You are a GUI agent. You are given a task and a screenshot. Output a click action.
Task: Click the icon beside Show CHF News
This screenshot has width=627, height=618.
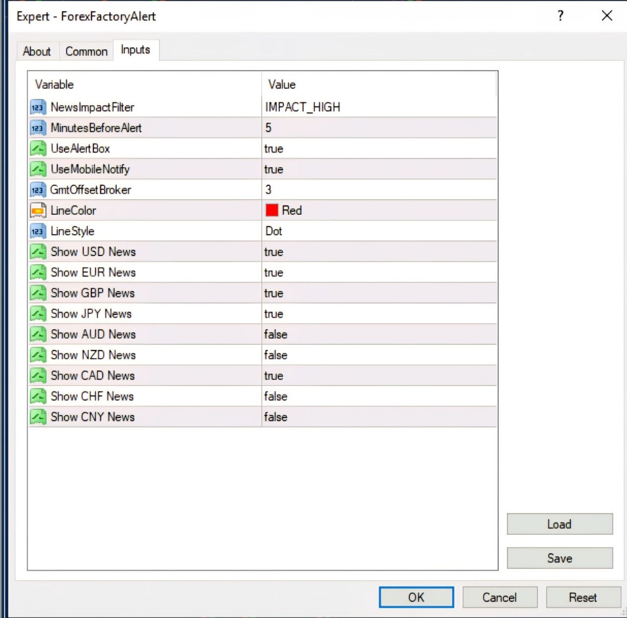pos(38,396)
